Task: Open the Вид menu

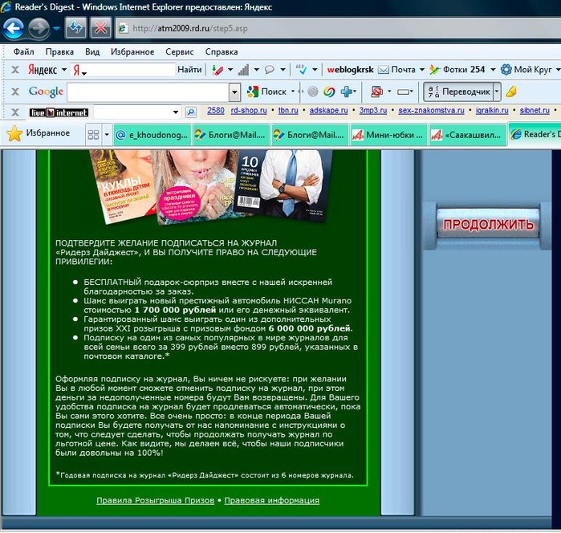Action: click(x=92, y=52)
